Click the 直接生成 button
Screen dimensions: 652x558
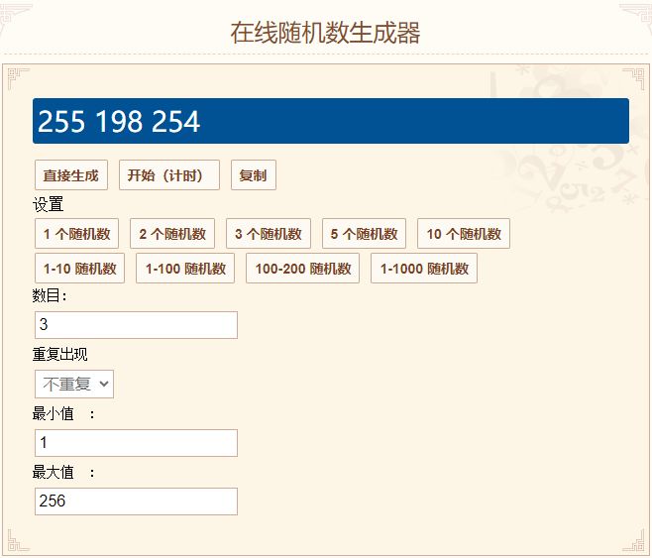[x=71, y=175]
